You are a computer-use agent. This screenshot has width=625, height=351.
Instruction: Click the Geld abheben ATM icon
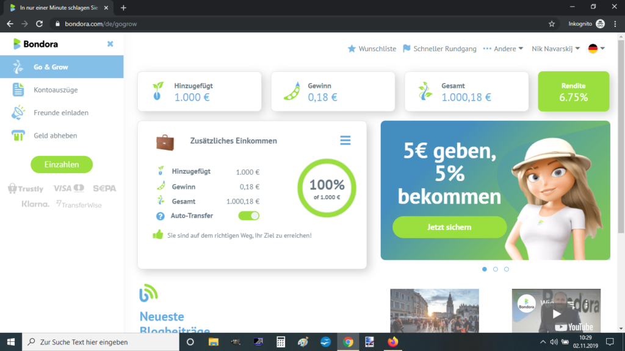tap(18, 135)
